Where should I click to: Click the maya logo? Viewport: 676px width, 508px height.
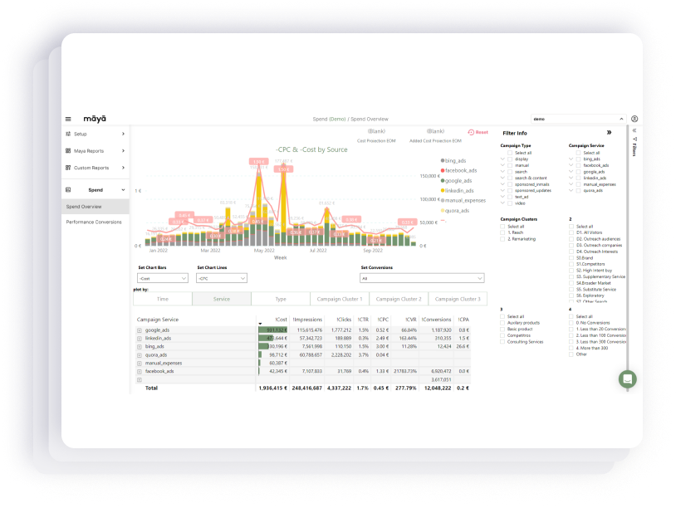[x=95, y=119]
